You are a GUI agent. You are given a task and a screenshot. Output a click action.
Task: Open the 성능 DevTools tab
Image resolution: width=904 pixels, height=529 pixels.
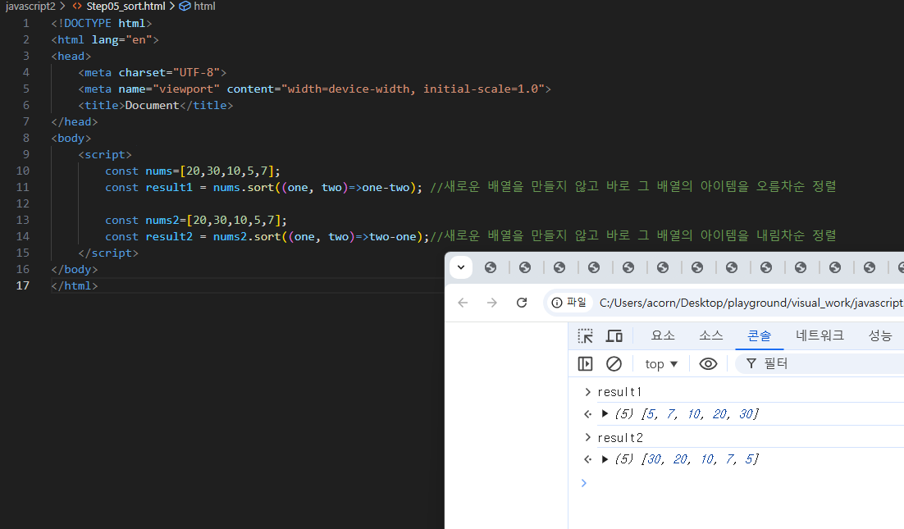[x=880, y=335]
